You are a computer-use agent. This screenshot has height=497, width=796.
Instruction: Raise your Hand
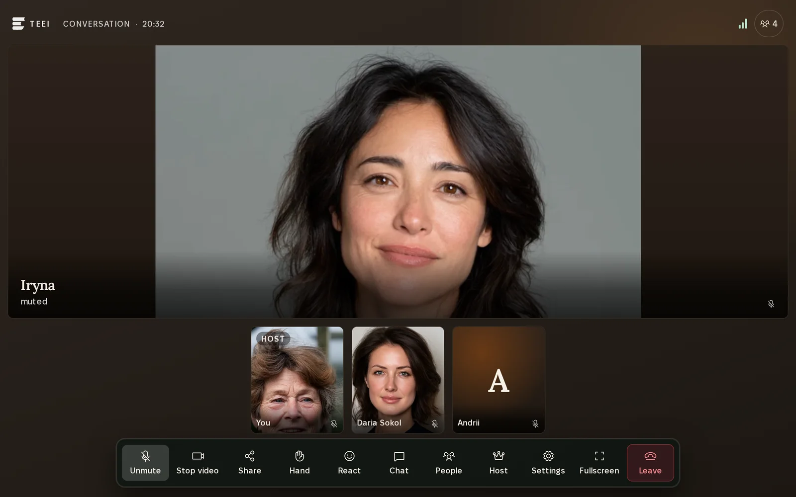pyautogui.click(x=299, y=463)
